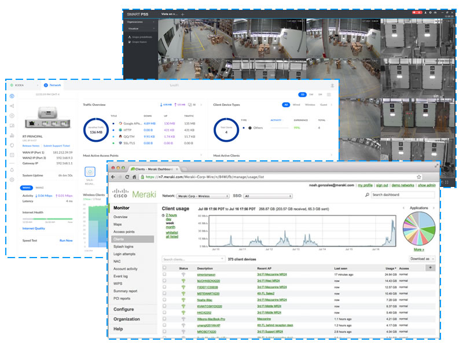Tick select-all checkbox in client table header
This screenshot has height=349, width=463.
pos(165,268)
